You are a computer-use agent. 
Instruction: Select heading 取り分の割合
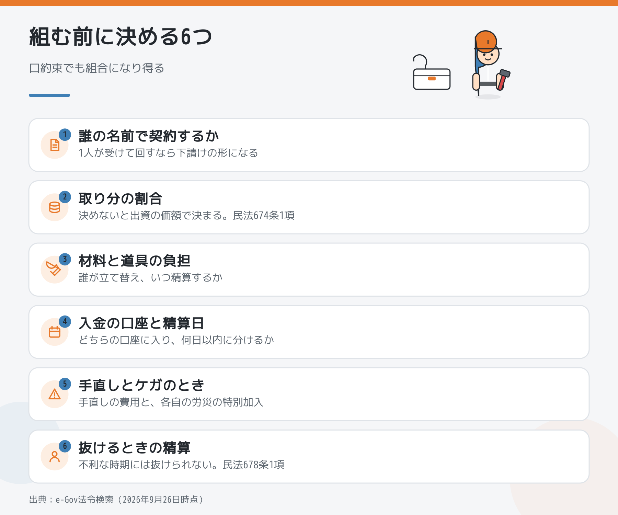pos(120,199)
